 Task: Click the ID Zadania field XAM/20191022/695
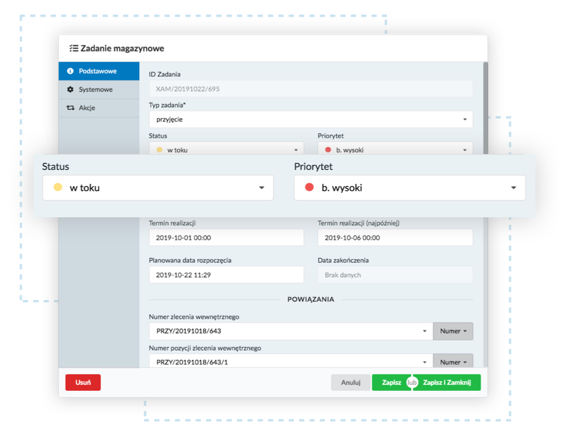(310, 89)
